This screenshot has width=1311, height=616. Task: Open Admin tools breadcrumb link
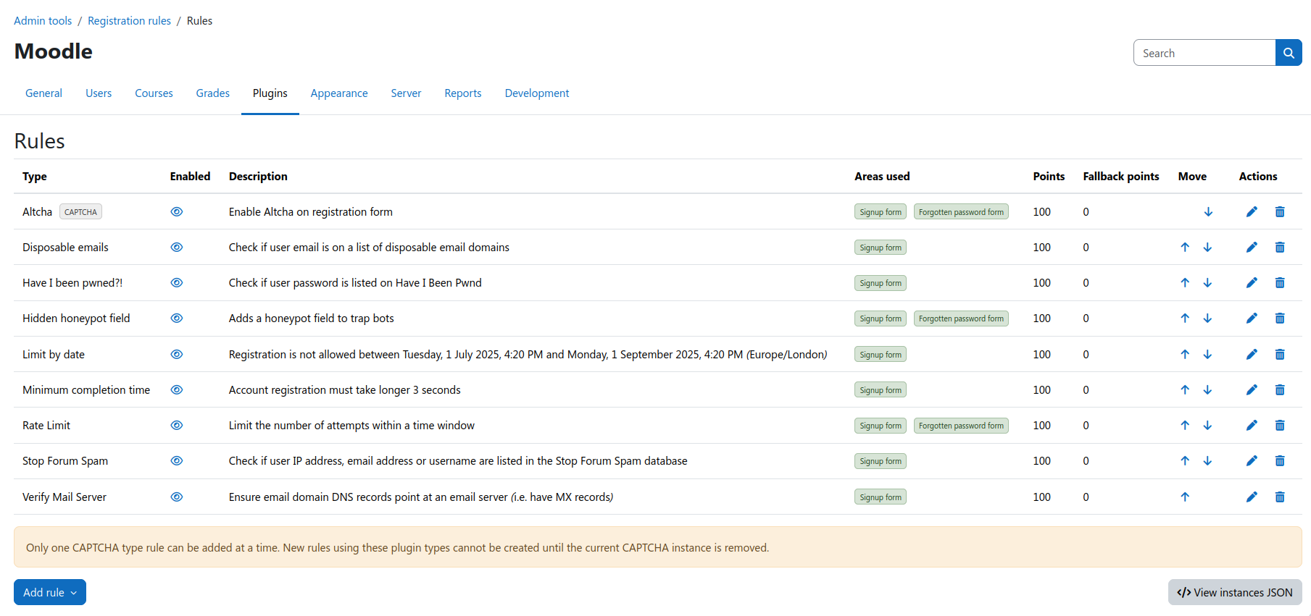43,21
